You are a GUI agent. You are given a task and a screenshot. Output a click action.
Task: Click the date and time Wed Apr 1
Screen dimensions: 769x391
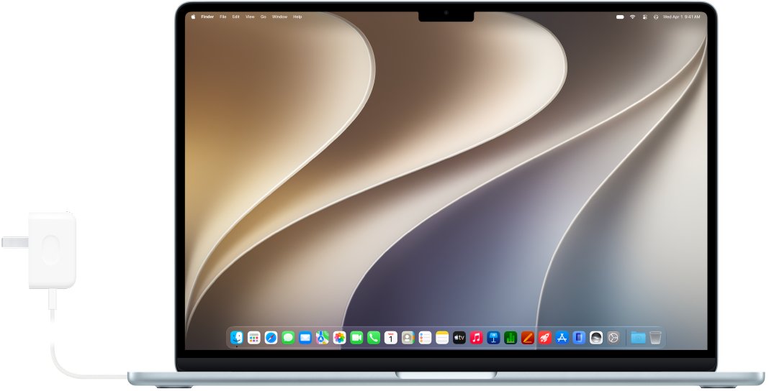[x=682, y=17]
